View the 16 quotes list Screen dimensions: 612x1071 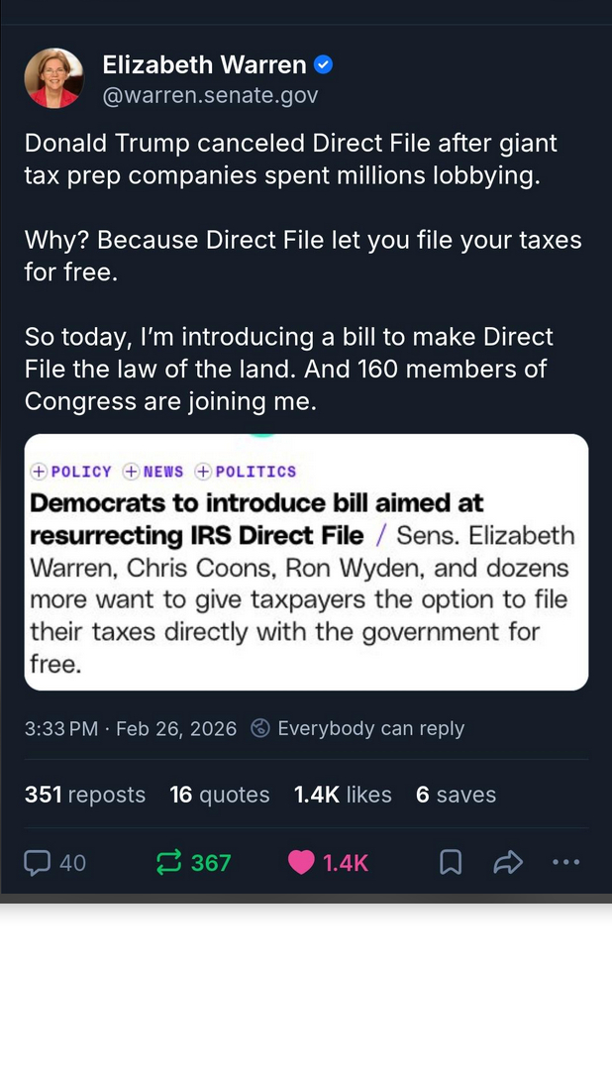point(220,795)
